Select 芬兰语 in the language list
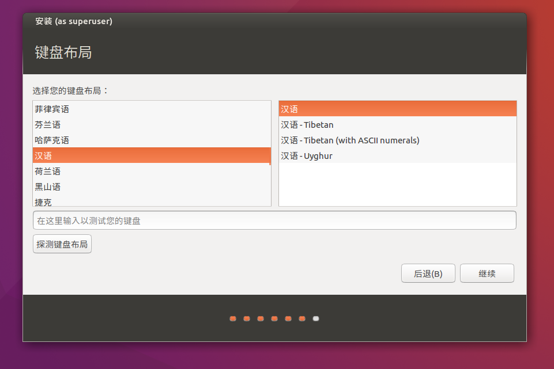Viewport: 554px width, 369px height. point(152,124)
